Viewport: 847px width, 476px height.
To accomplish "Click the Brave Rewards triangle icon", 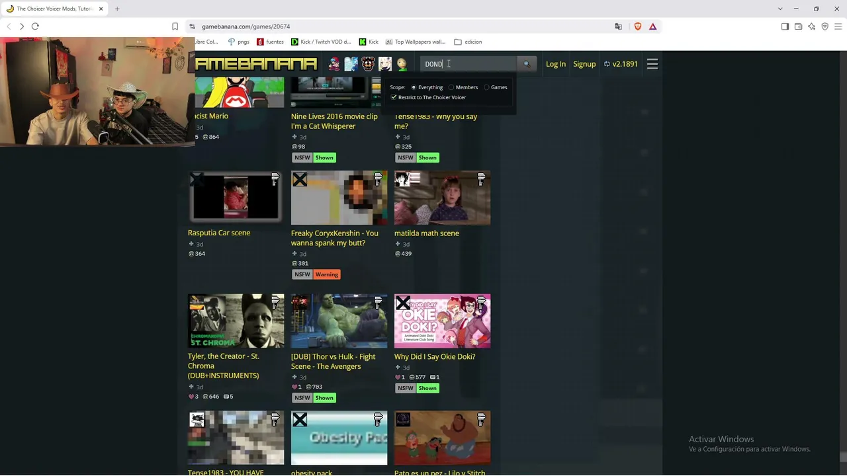I will (652, 26).
